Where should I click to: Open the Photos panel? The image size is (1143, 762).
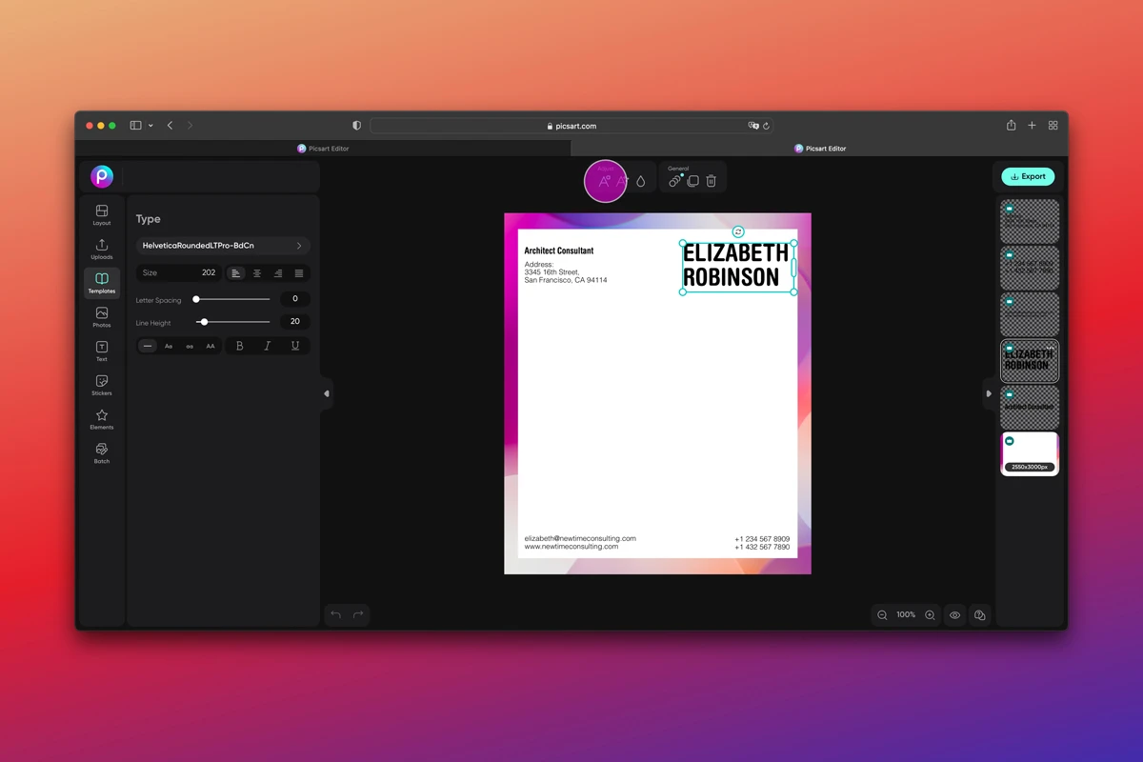tap(101, 317)
